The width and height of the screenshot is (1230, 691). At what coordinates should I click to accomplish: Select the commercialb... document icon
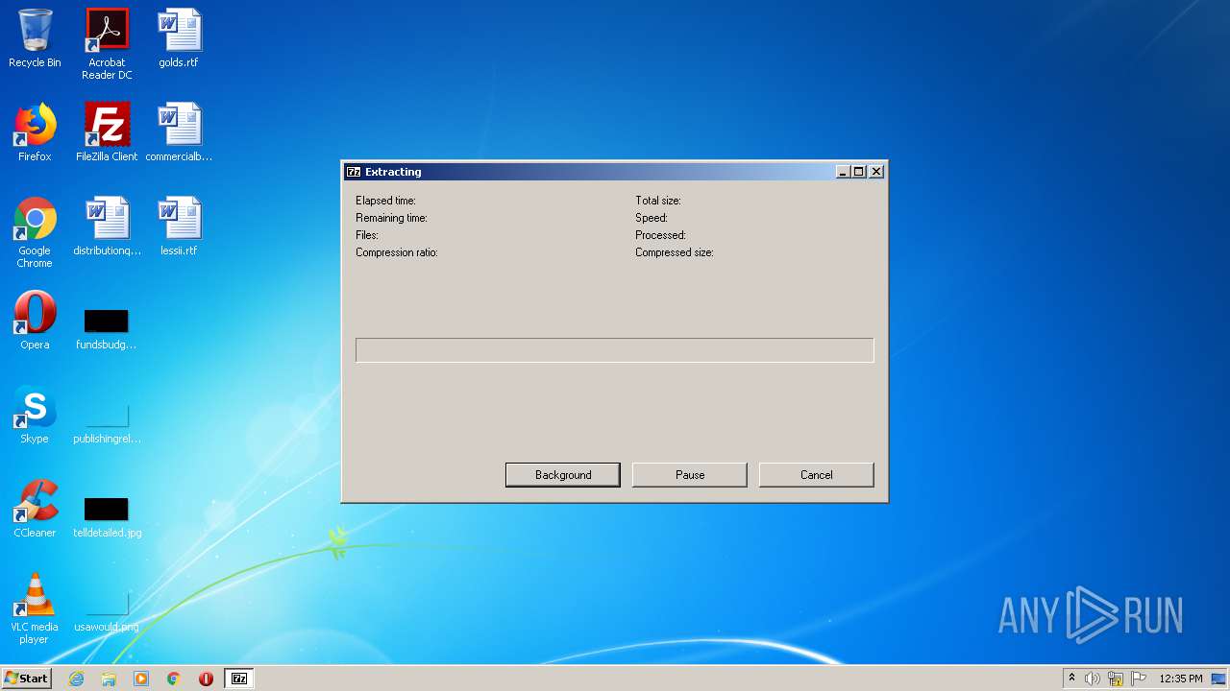pyautogui.click(x=179, y=132)
